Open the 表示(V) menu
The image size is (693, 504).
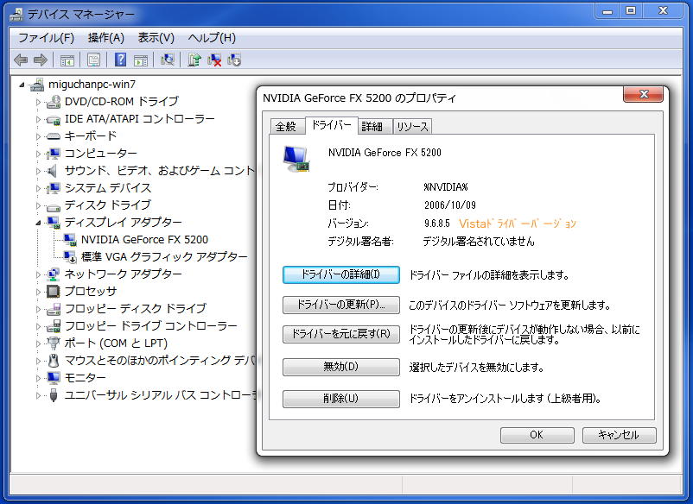pos(156,38)
